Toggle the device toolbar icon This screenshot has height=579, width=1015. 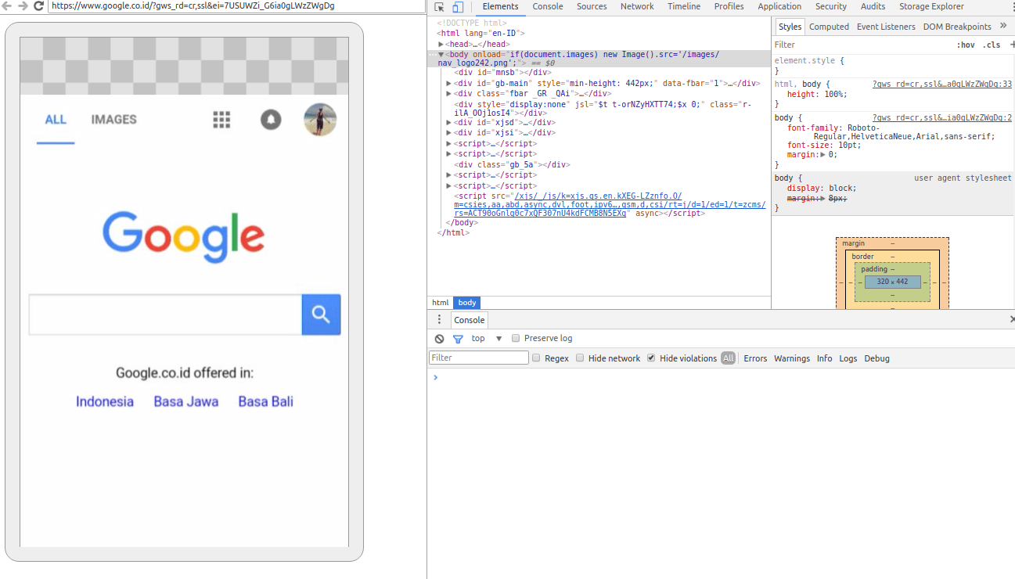point(458,7)
